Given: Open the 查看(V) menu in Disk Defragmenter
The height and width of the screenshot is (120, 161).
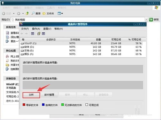Looking at the screenshot, I should [x=47, y=29].
